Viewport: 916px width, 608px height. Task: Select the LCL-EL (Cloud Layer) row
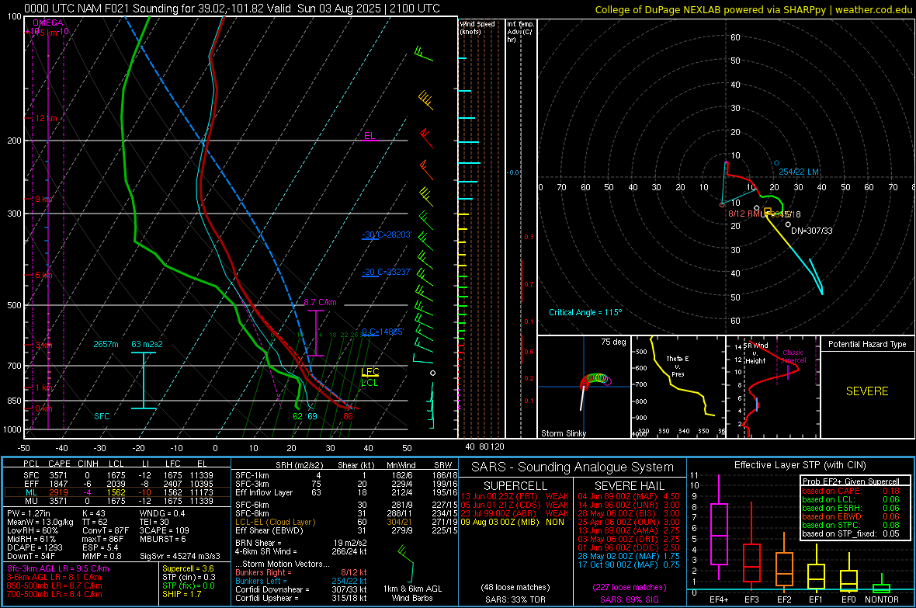click(346, 522)
